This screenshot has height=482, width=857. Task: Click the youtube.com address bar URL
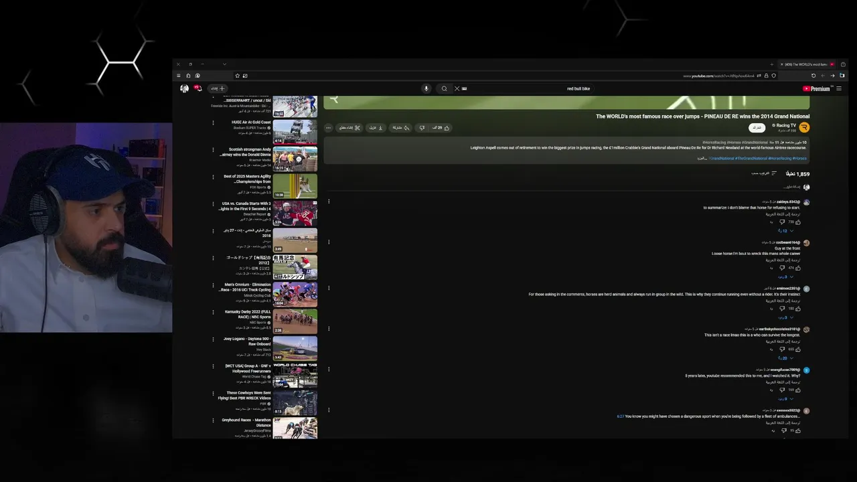(718, 76)
